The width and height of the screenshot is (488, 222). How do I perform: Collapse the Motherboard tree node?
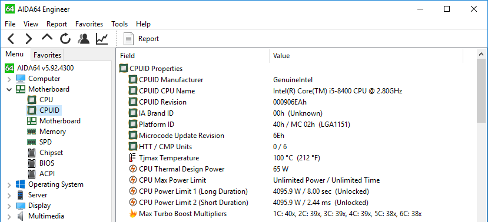click(9, 89)
